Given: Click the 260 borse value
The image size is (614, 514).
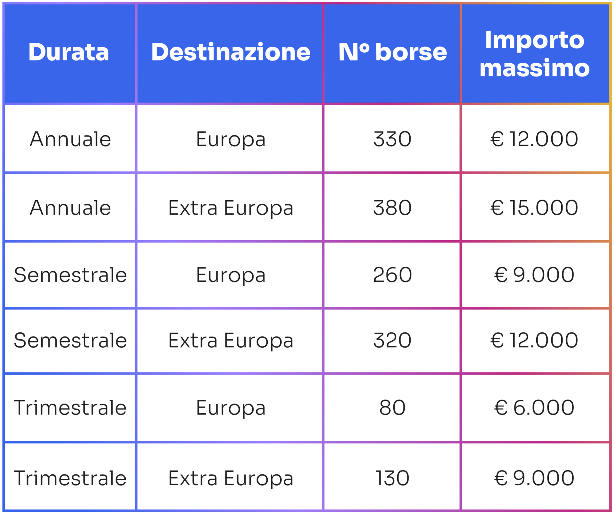Looking at the screenshot, I should tap(392, 275).
